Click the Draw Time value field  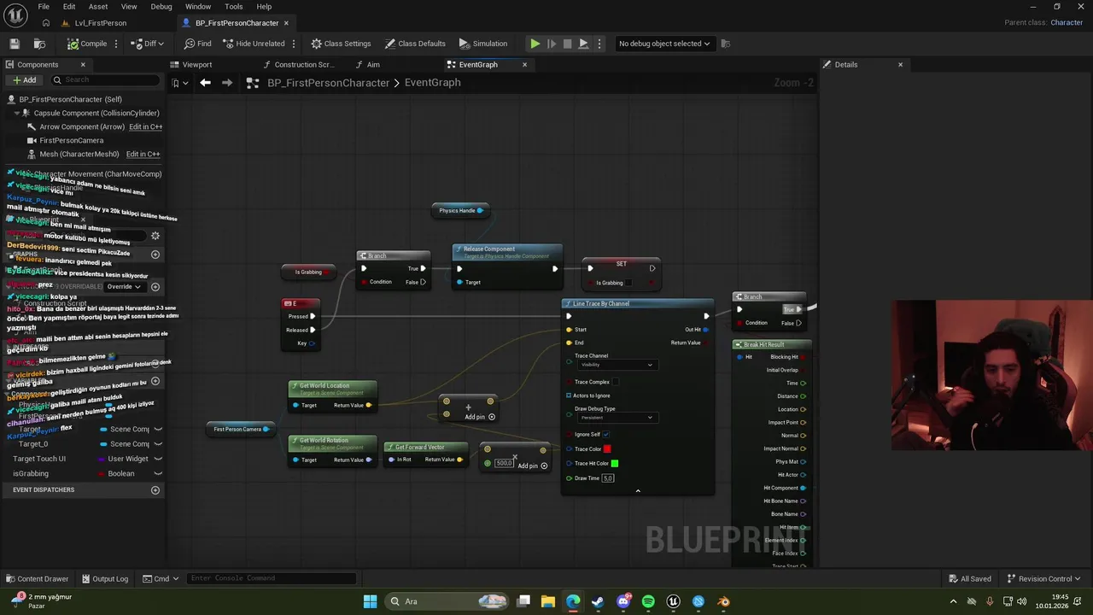tap(608, 478)
